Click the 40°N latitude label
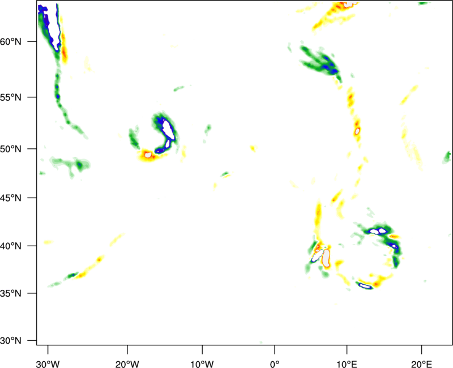Viewport: 453px width, 368px height. [x=11, y=246]
